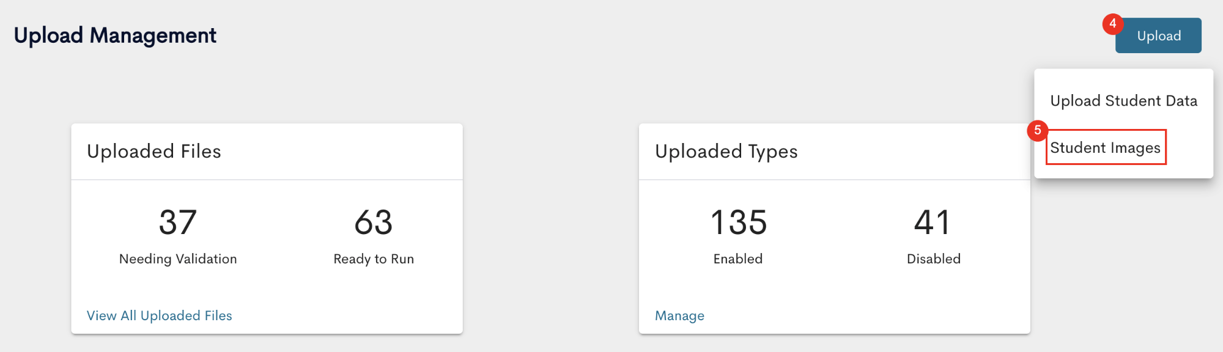Click the red step 5 badge
This screenshot has width=1223, height=352.
click(1038, 130)
